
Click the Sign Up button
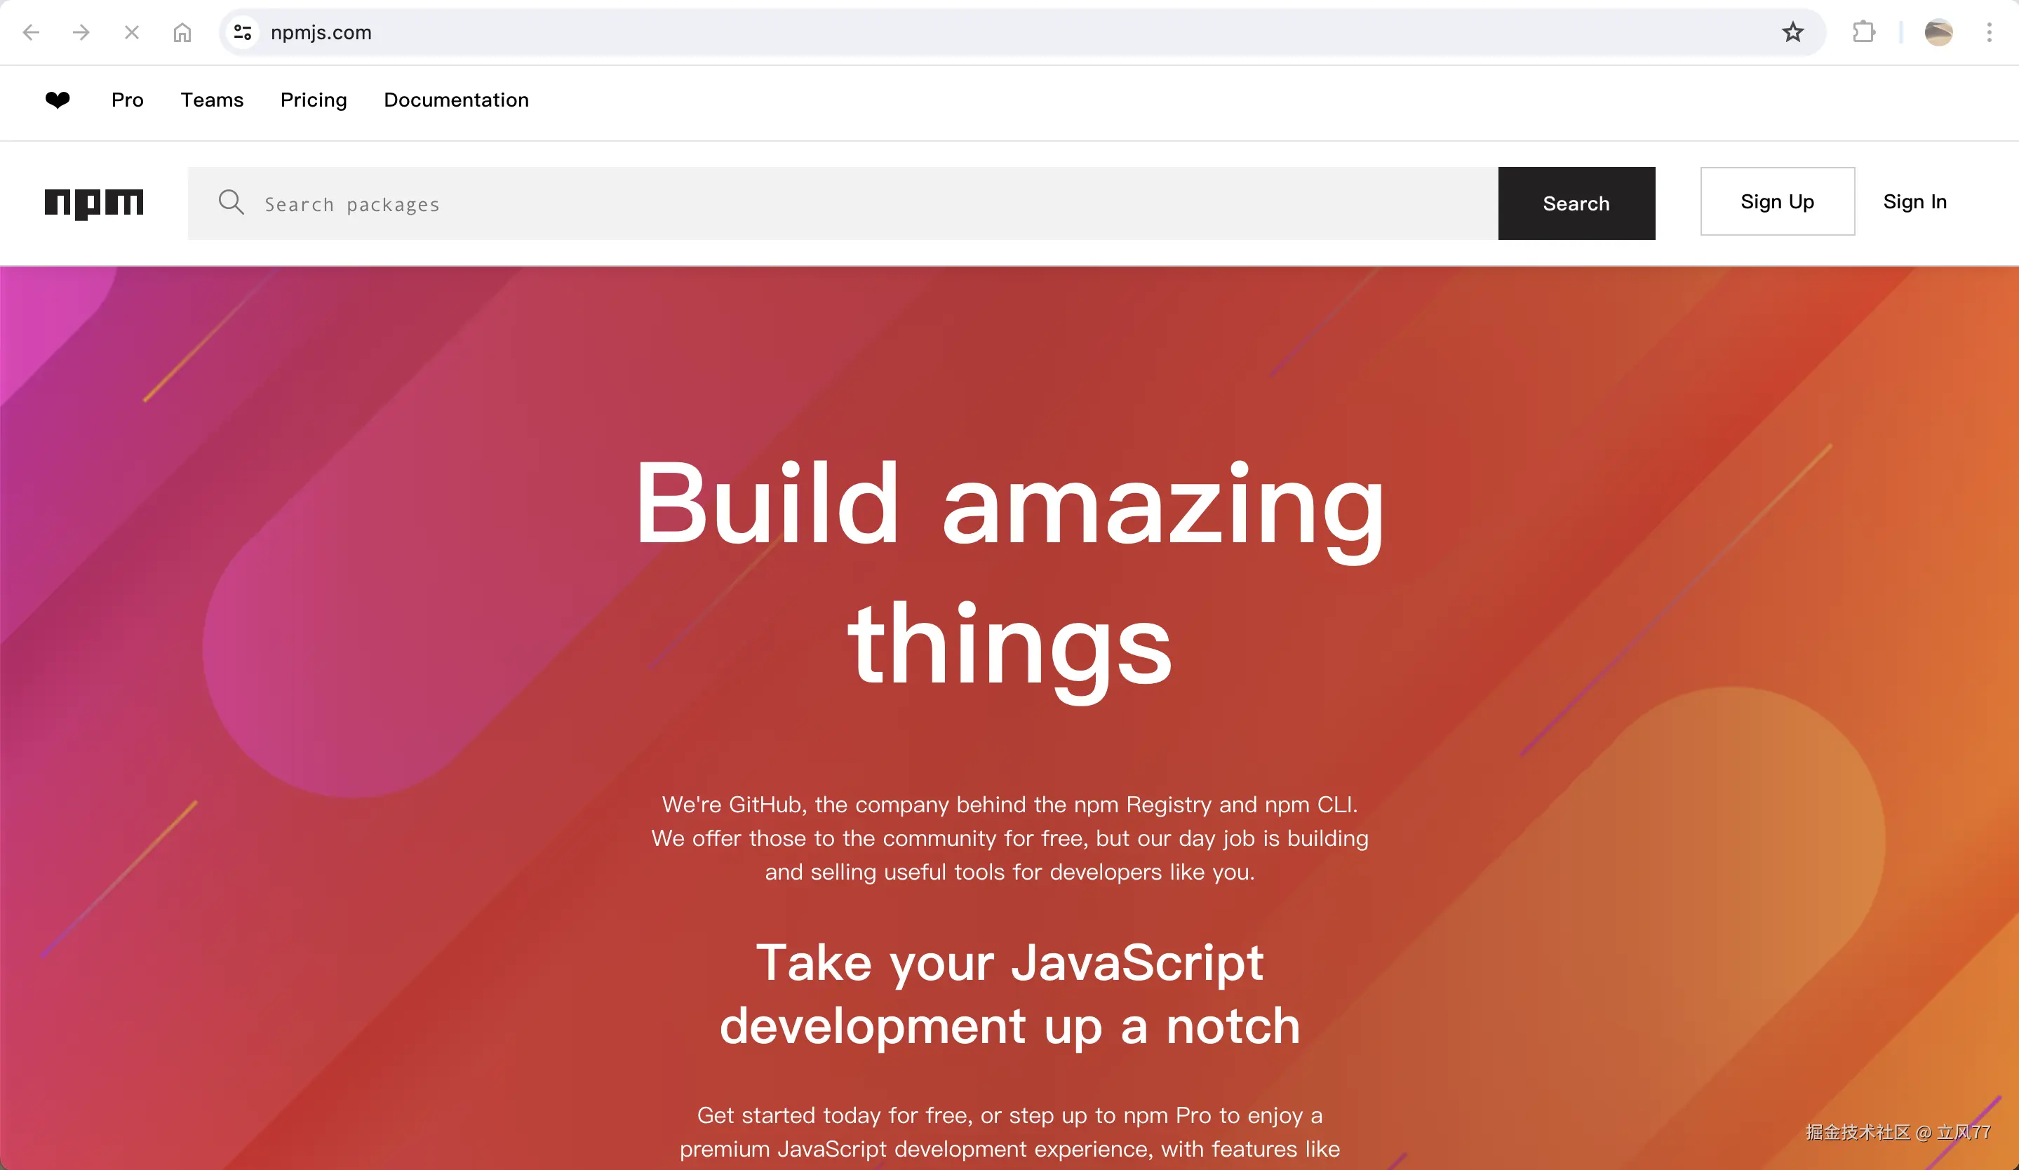1777,202
